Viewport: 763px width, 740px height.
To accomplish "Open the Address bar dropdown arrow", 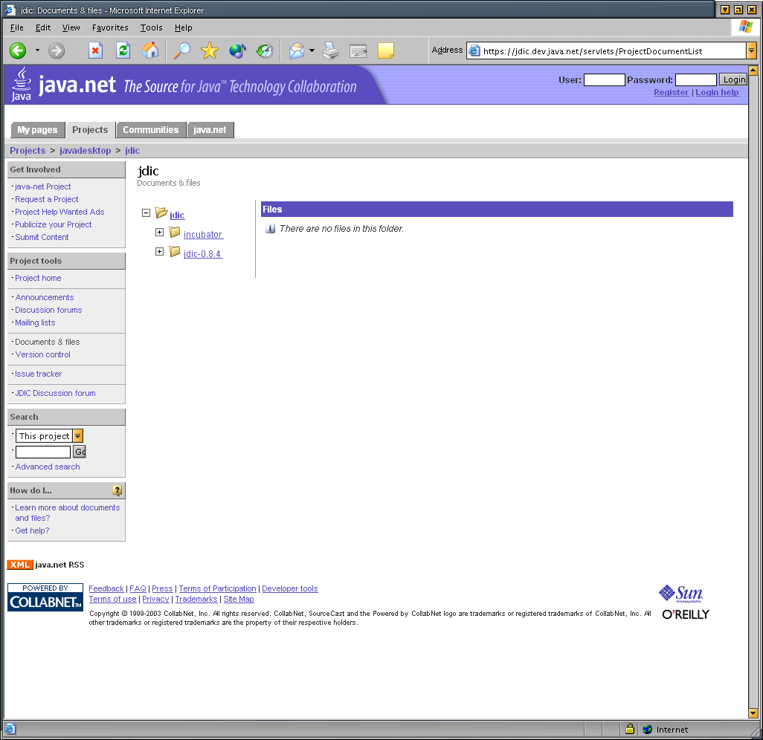I will pyautogui.click(x=751, y=51).
